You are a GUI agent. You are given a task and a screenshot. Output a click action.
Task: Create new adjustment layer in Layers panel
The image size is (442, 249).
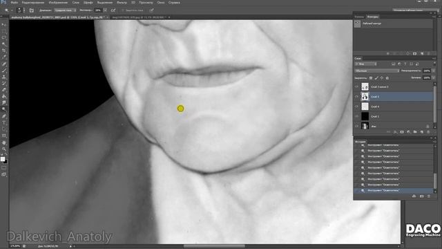pos(408,132)
